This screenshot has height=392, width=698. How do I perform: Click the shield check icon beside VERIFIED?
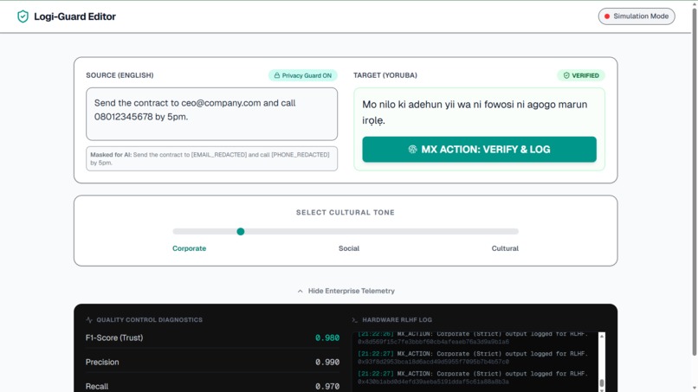[x=566, y=75]
